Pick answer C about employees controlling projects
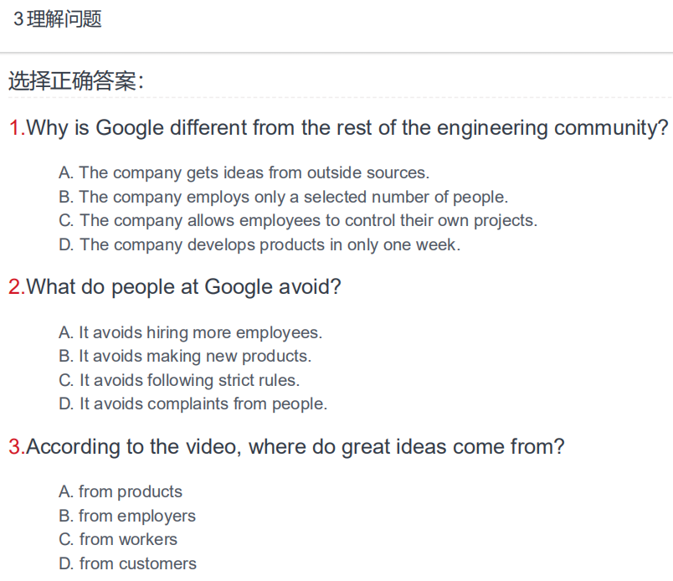 (x=298, y=221)
